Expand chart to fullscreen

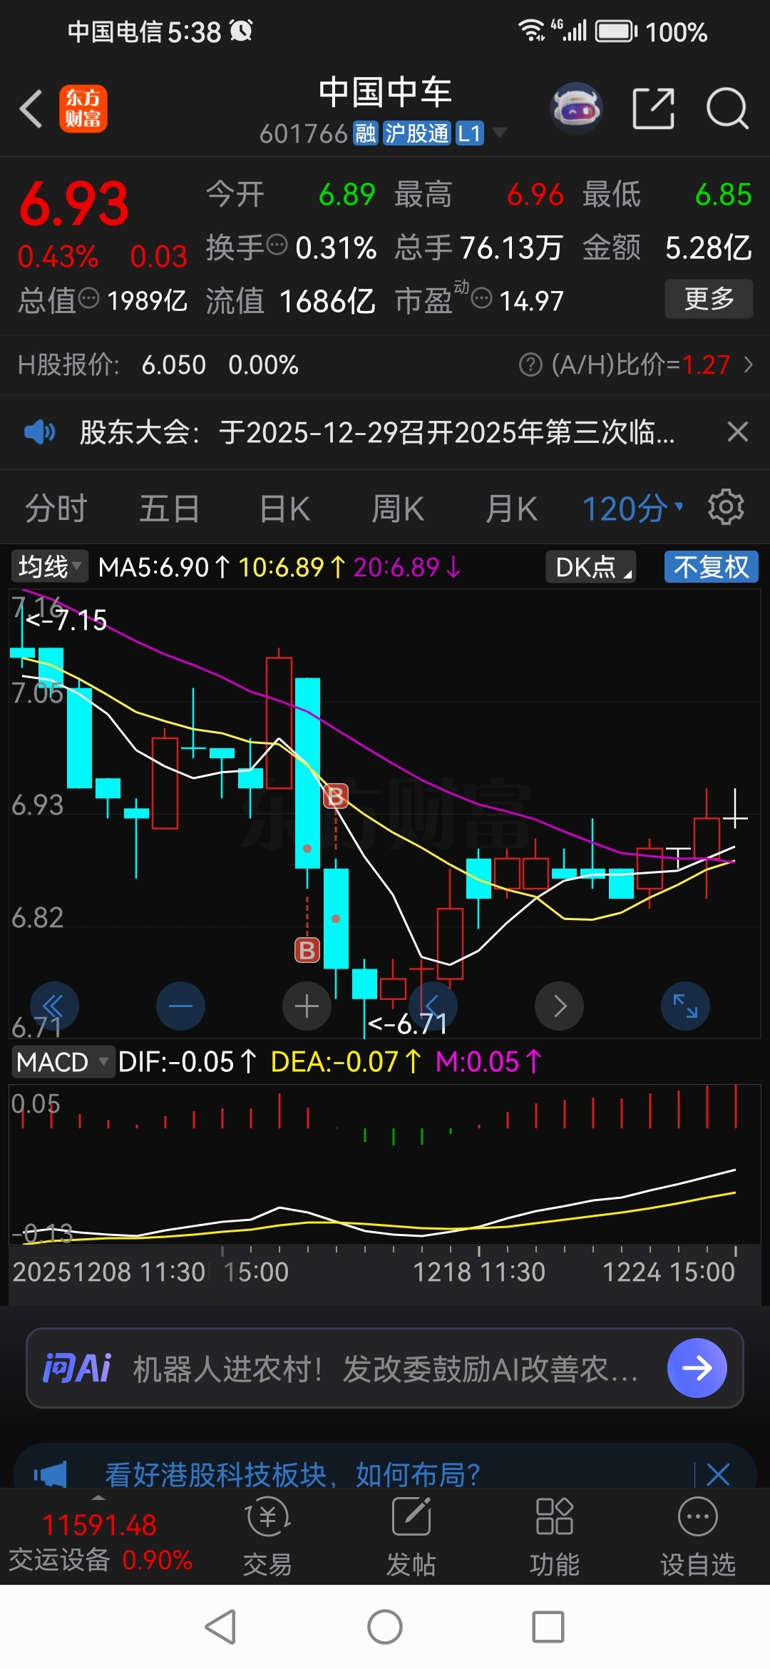point(686,1006)
